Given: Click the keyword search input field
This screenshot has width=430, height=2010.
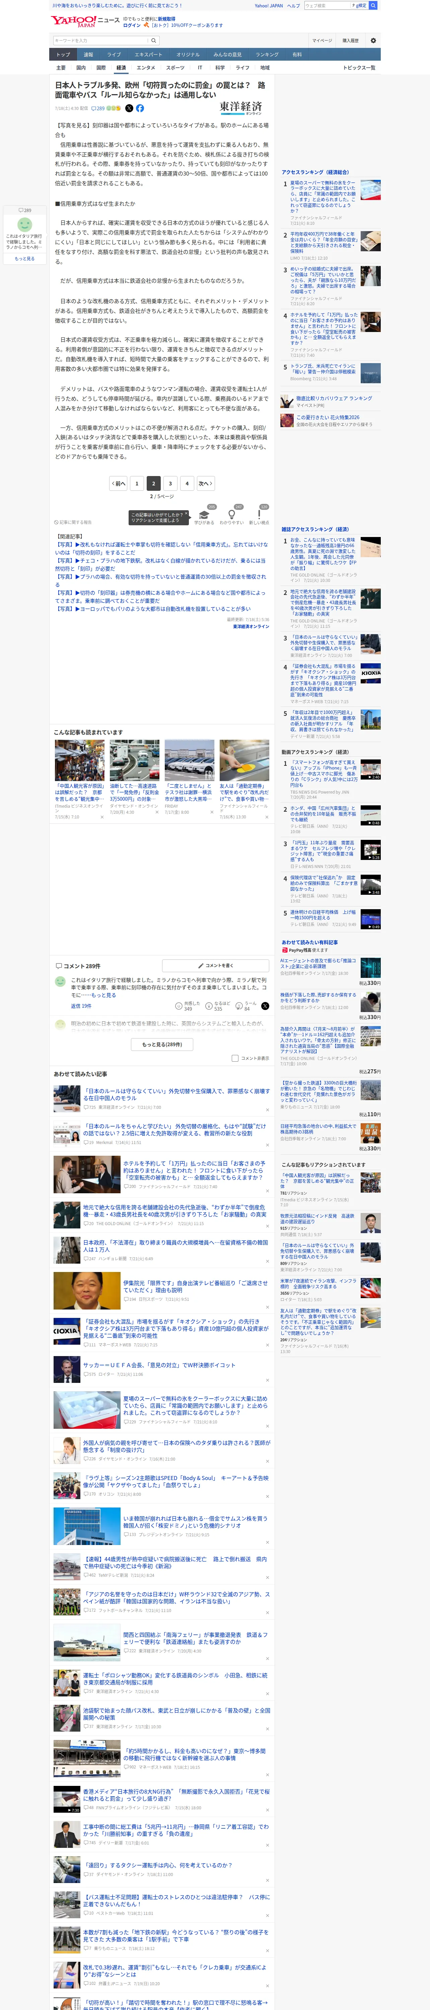Looking at the screenshot, I should [101, 41].
